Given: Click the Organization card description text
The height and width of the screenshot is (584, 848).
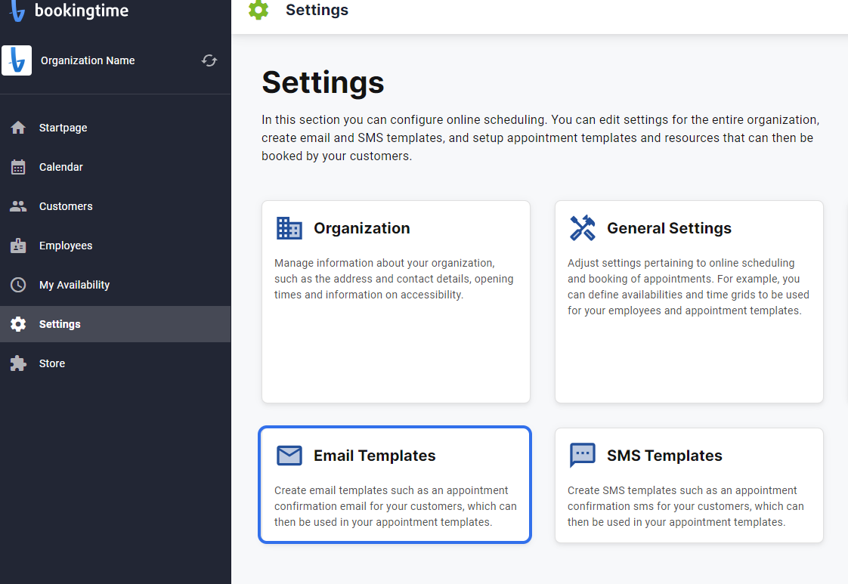Looking at the screenshot, I should tap(394, 279).
